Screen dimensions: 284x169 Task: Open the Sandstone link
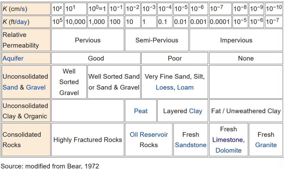(x=190, y=145)
